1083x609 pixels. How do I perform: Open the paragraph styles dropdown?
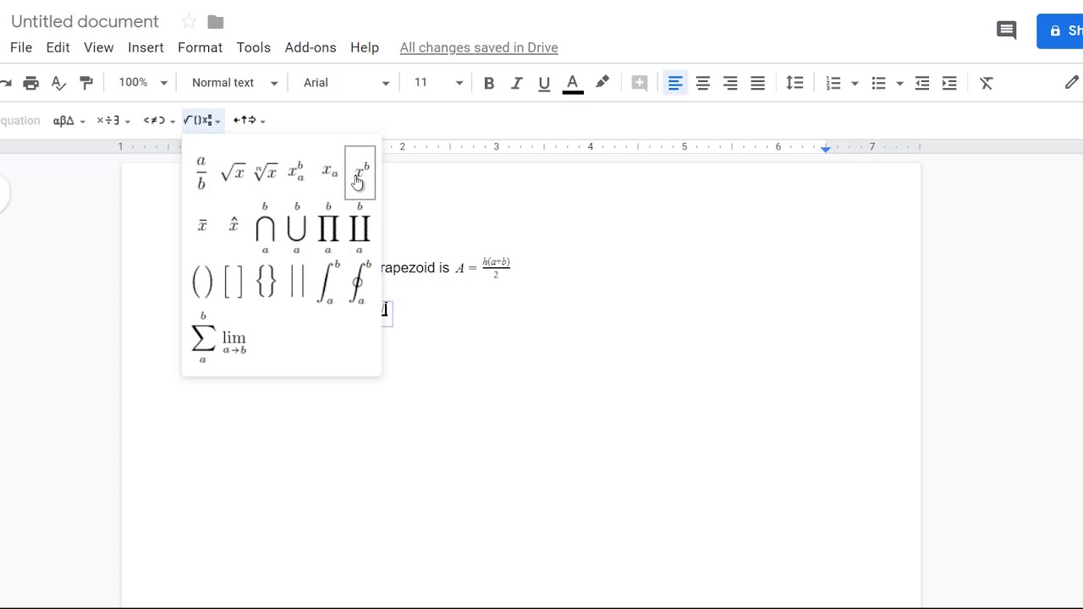[234, 82]
